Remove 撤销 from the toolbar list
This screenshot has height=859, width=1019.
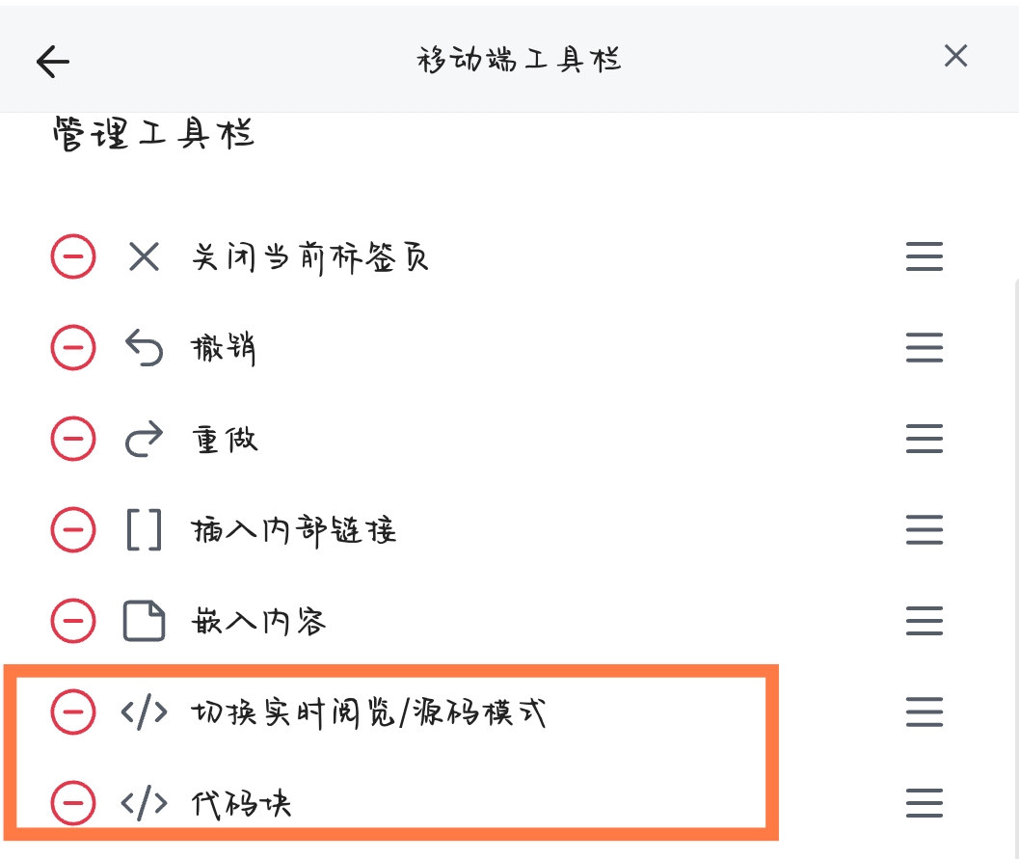tap(73, 347)
